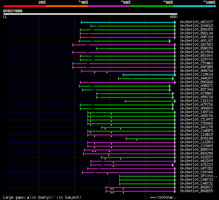Select the UniRef100_C8V0A4 label
The width and height of the screenshot is (219, 200).
click(x=196, y=172)
